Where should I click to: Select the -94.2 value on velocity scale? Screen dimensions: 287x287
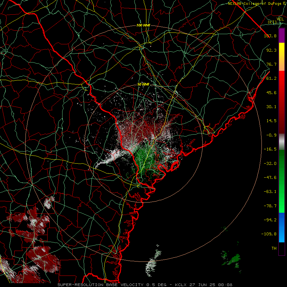pos(270,220)
